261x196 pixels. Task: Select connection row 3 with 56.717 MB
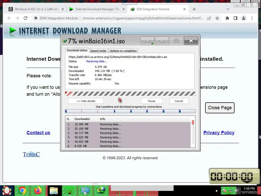tap(128, 133)
